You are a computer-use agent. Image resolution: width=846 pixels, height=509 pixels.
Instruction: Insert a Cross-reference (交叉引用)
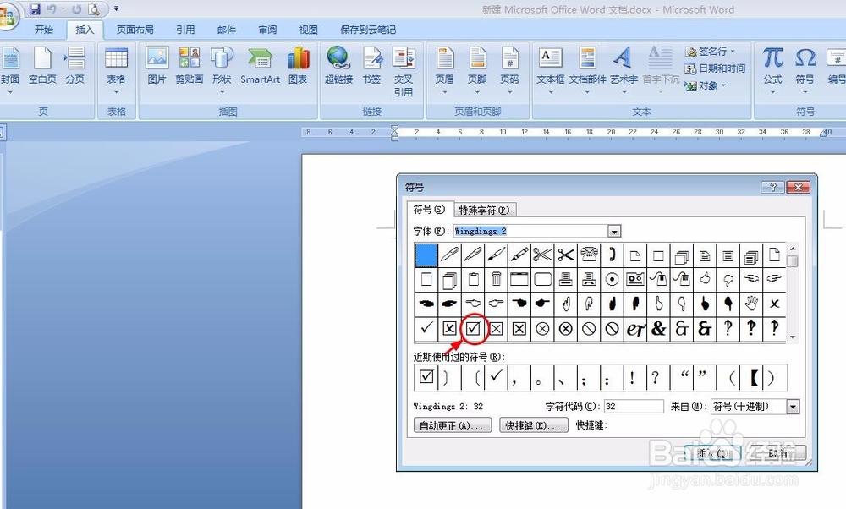(x=404, y=71)
